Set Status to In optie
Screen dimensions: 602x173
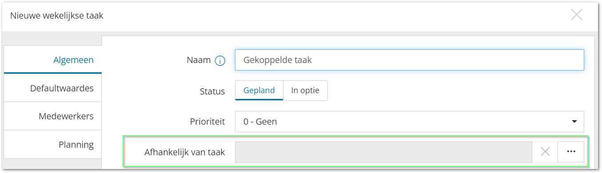pos(305,90)
